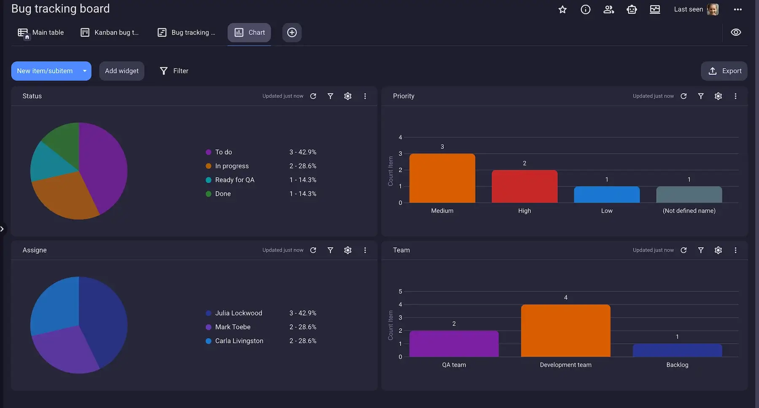
Task: Open board info icon
Action: point(586,9)
